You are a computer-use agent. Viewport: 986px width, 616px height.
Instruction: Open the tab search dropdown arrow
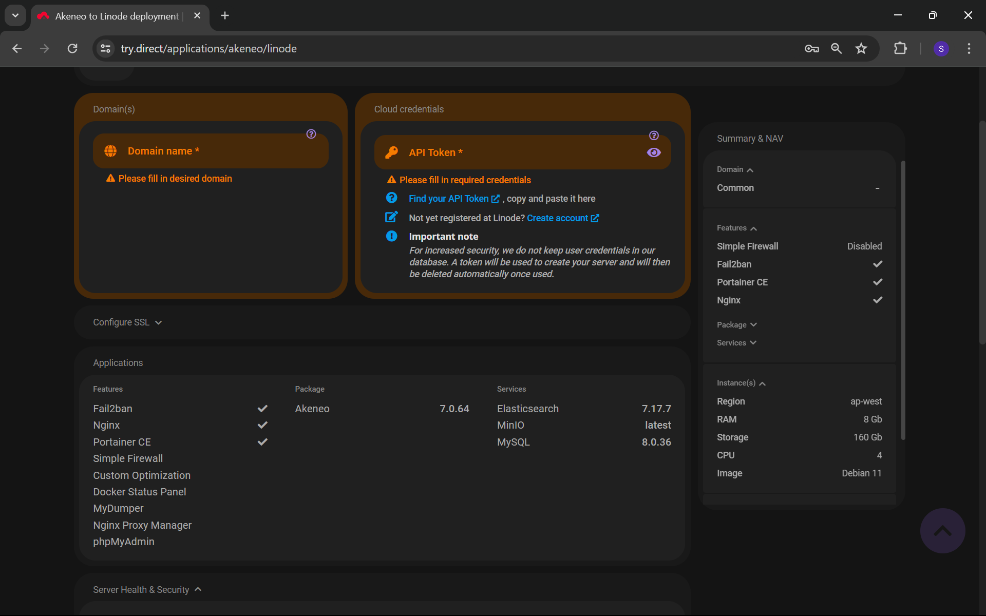pyautogui.click(x=15, y=15)
